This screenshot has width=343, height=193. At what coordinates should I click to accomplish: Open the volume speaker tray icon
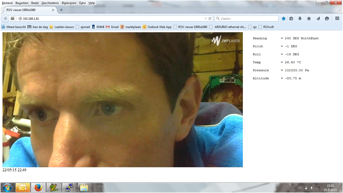click(312, 188)
